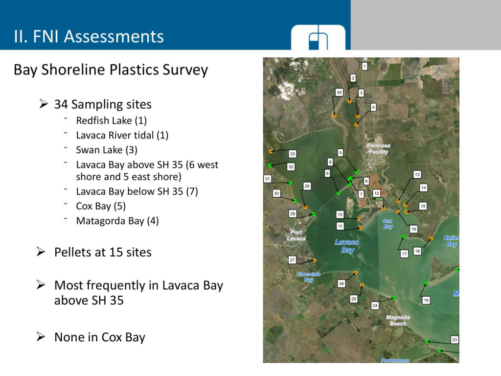Click the Magnolia Beach map label

(x=398, y=320)
